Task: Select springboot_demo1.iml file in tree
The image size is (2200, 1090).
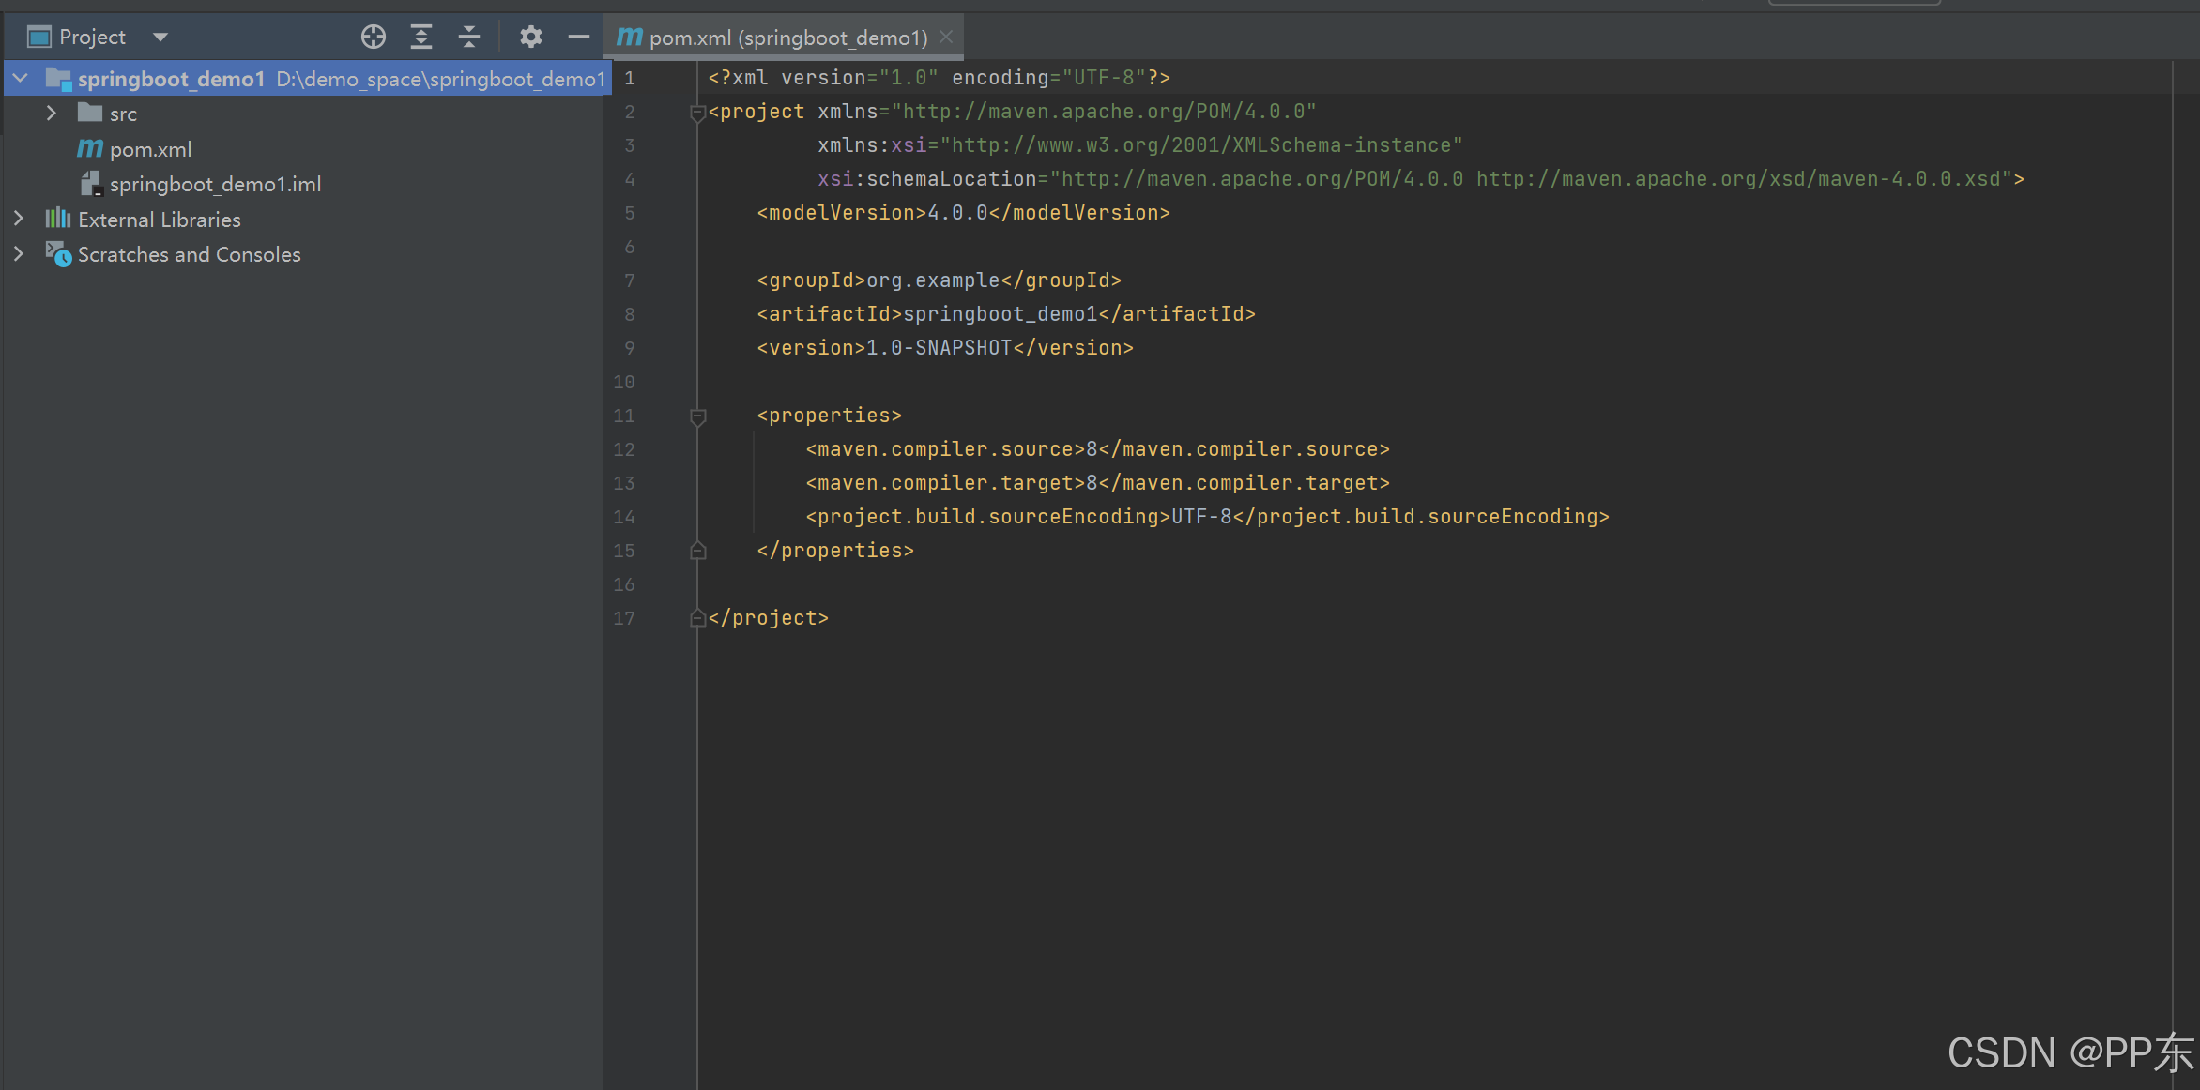Action: [x=215, y=184]
